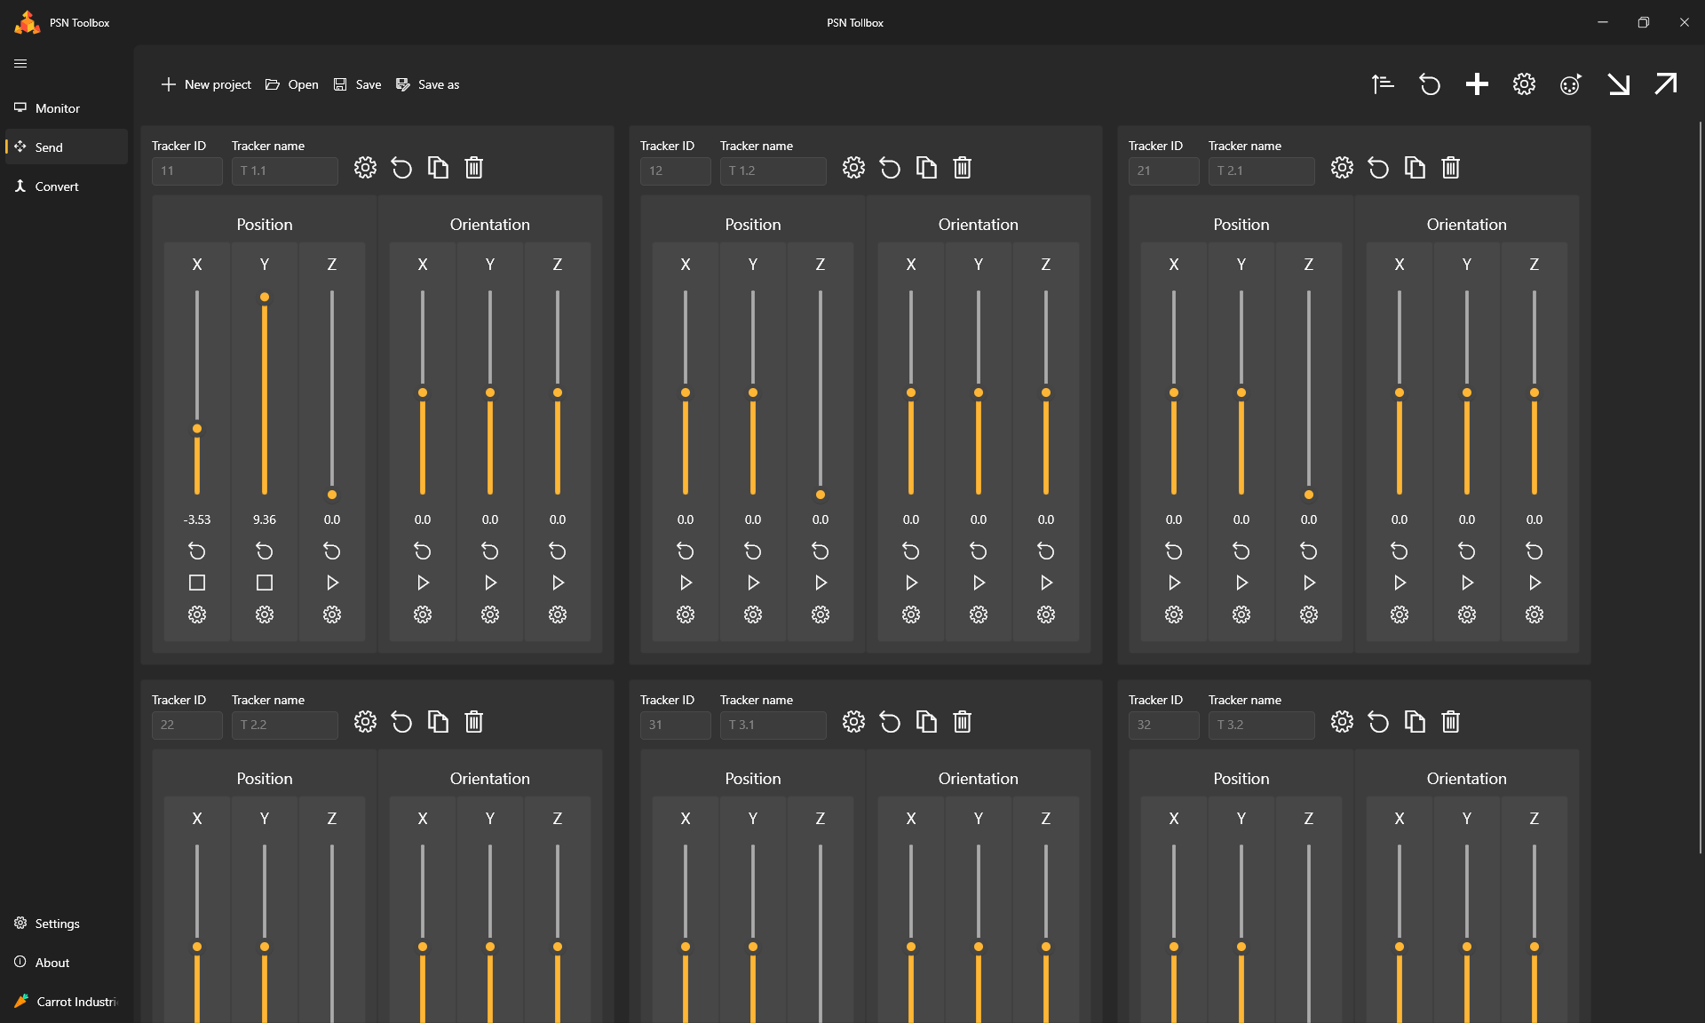The height and width of the screenshot is (1023, 1705).
Task: Open axis settings for T 1.1 Position Z
Action: [x=332, y=615]
